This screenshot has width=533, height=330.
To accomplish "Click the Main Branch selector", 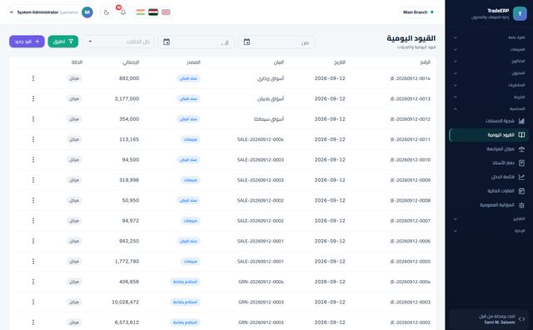I will [x=418, y=12].
